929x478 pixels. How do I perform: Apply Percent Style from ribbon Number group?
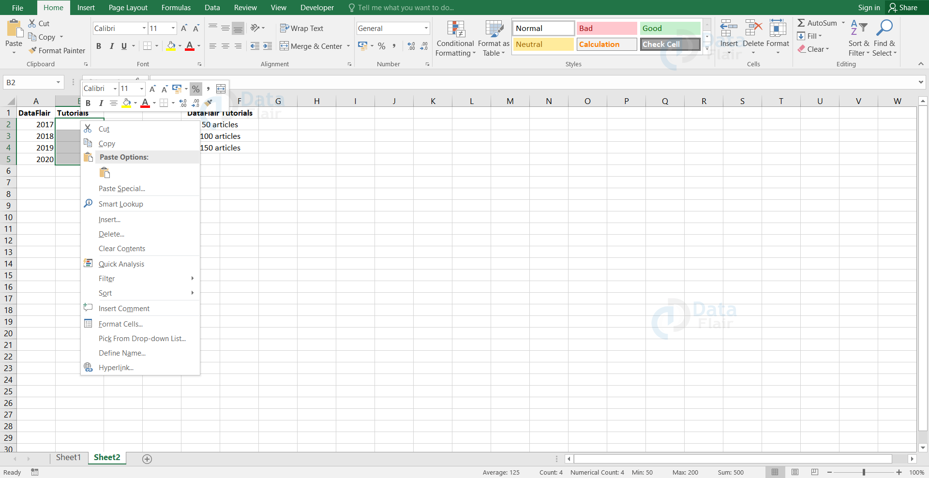click(382, 46)
